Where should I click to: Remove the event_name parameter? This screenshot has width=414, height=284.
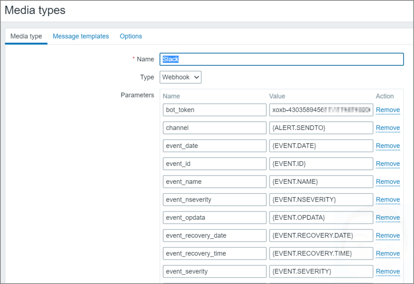point(387,181)
